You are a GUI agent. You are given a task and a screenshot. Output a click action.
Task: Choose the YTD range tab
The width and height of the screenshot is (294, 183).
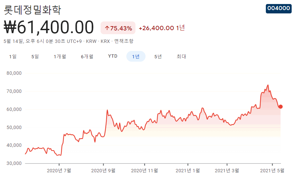pyautogui.click(x=113, y=56)
